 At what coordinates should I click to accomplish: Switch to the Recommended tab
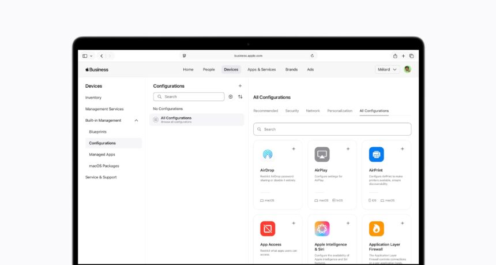pos(266,111)
